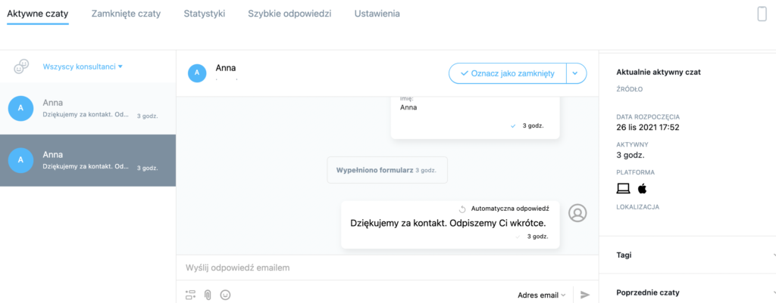This screenshot has width=776, height=303.
Task: Open the arrow next to Oznacz jako zamknięty
Action: pyautogui.click(x=576, y=73)
